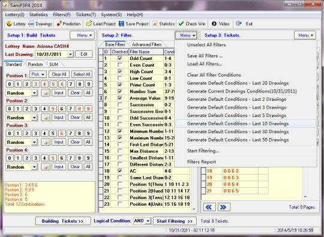Choose the Filters Report menu entry
324x237 pixels.
coord(202,162)
